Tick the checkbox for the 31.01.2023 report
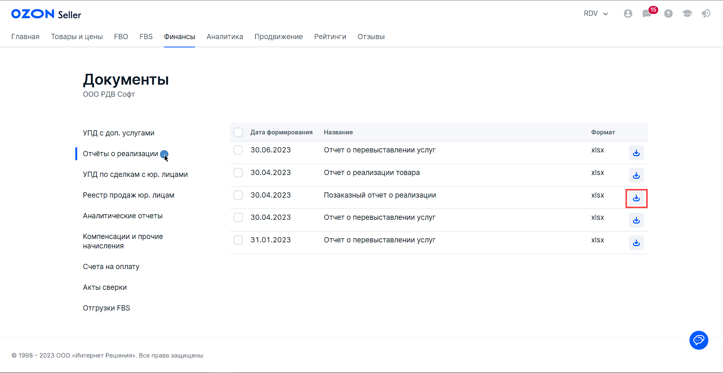Viewport: 723px width, 373px height. pos(238,240)
